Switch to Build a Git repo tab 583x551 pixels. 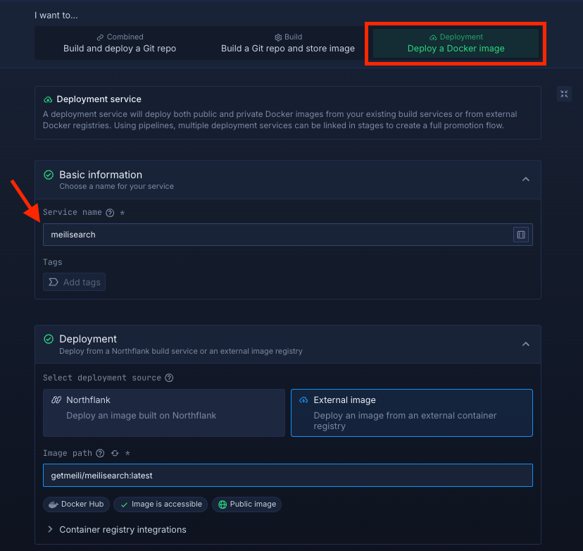click(287, 43)
